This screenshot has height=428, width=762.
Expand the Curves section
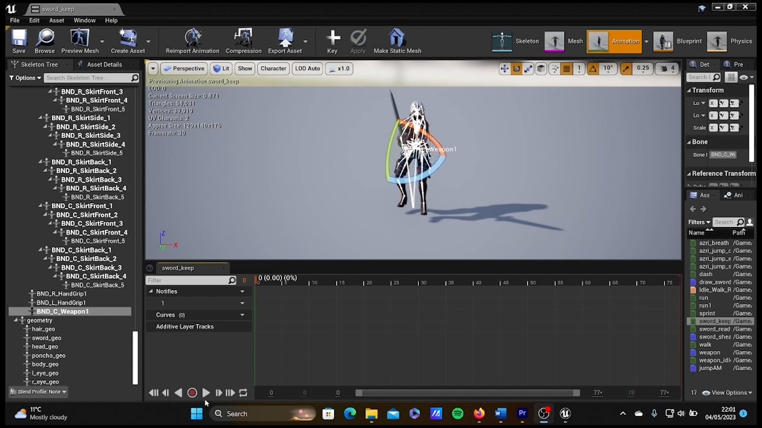[x=242, y=315]
